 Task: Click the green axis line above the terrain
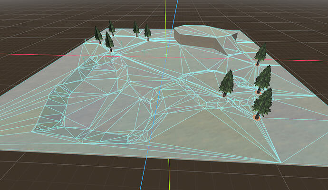[165, 12]
